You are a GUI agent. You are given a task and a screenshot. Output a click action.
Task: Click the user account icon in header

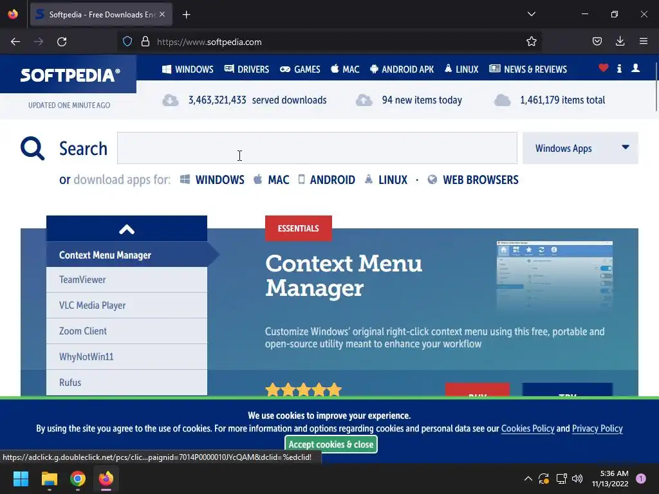(635, 68)
